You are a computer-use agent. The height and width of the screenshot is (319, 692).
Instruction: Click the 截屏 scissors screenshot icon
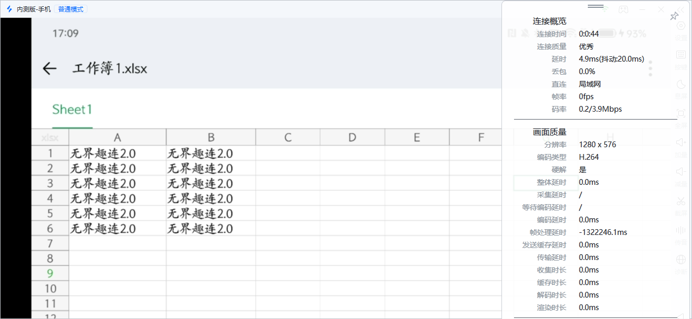681,201
